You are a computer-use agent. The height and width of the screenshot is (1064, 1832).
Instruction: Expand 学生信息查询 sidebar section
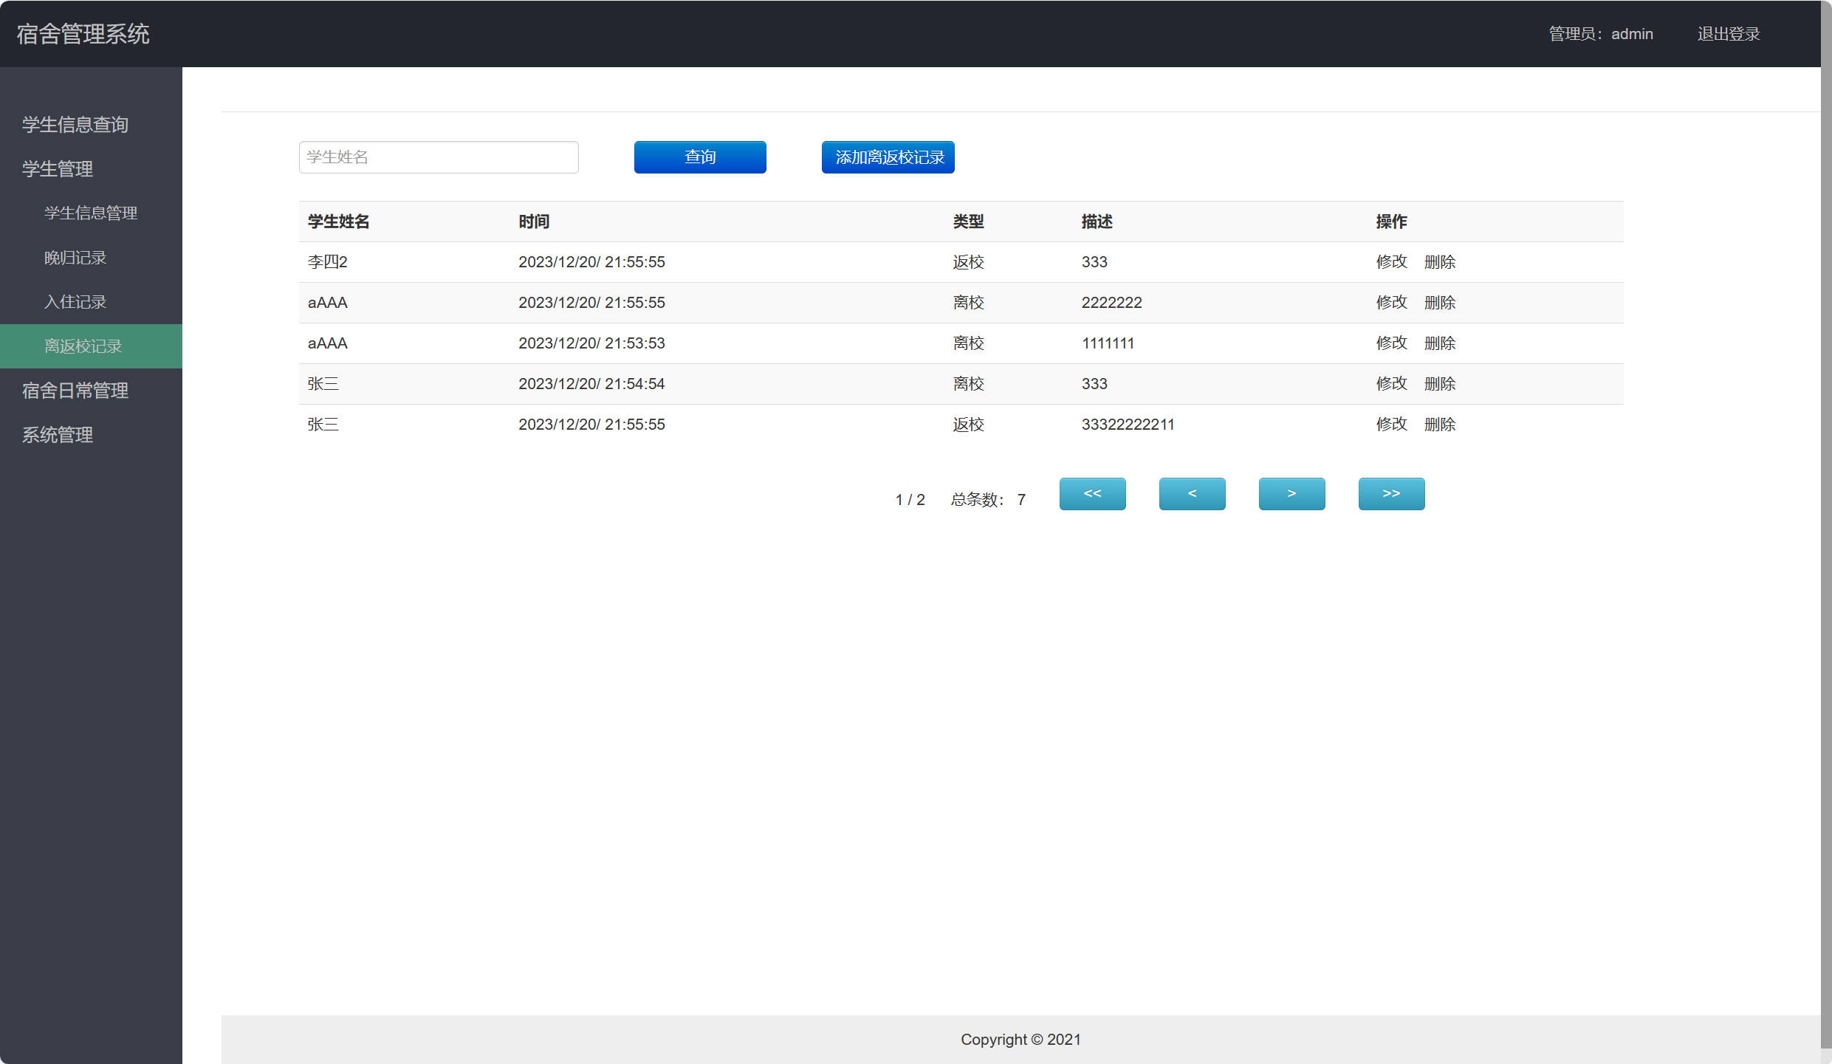(x=75, y=125)
